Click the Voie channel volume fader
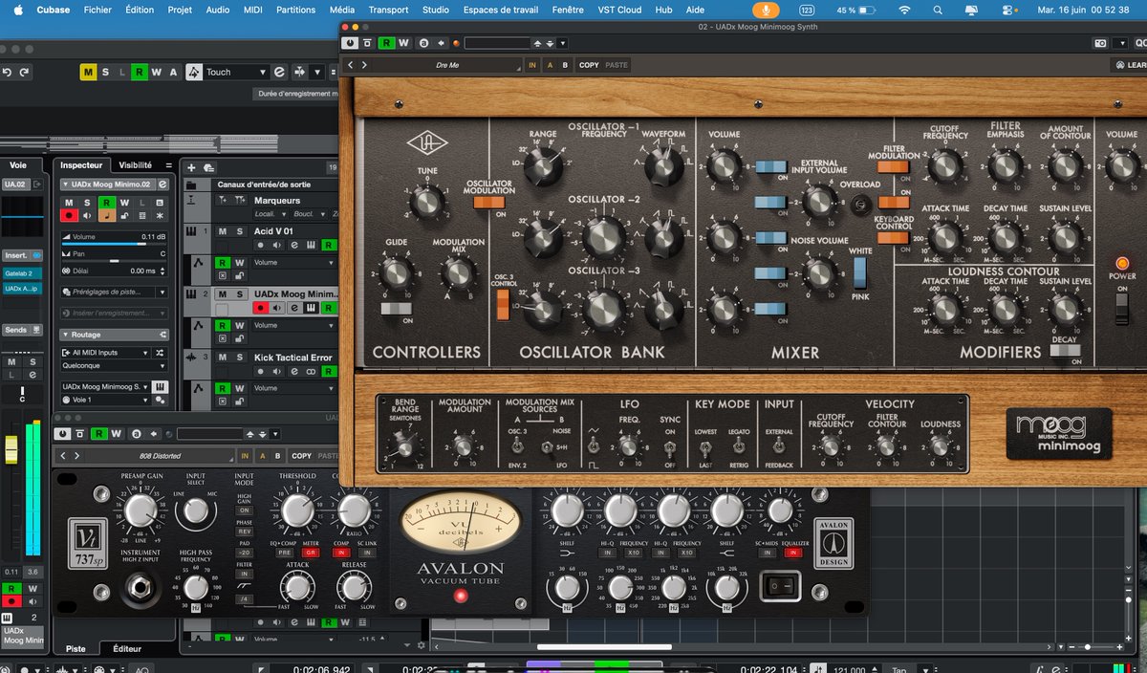The height and width of the screenshot is (673, 1147). tap(11, 448)
